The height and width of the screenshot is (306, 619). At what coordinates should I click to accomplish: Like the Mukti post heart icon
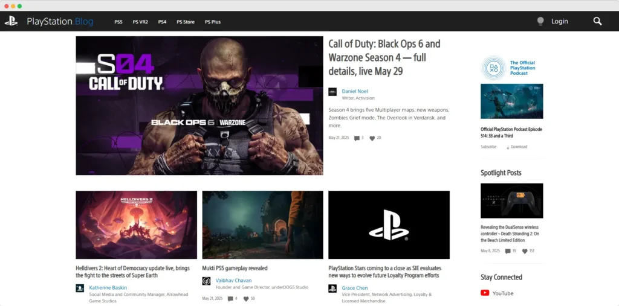pos(246,299)
